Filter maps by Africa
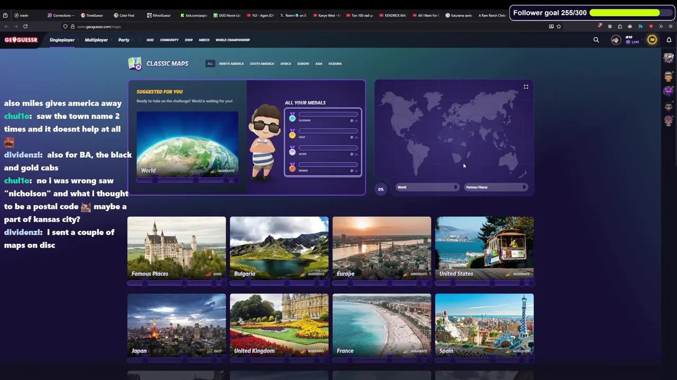This screenshot has width=677, height=380. [x=286, y=64]
